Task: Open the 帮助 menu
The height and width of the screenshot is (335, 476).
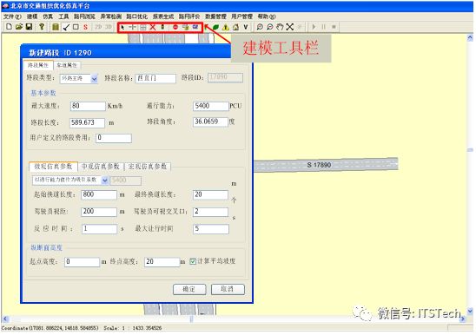Action: point(267,16)
